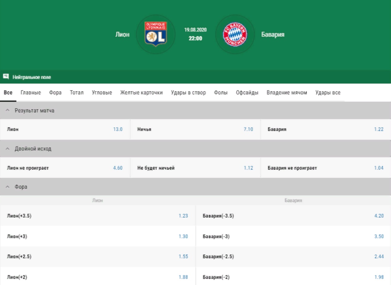Switch to the Угловые tab
The width and height of the screenshot is (391, 285).
[102, 93]
